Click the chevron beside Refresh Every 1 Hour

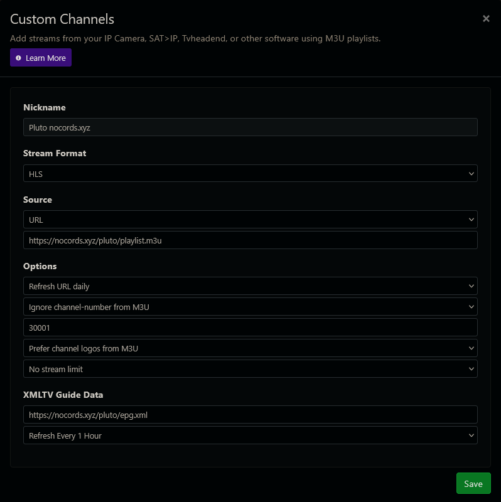tap(471, 435)
